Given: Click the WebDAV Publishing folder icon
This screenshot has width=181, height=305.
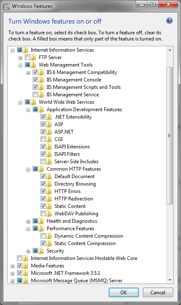Looking at the screenshot, I should click(49, 213).
